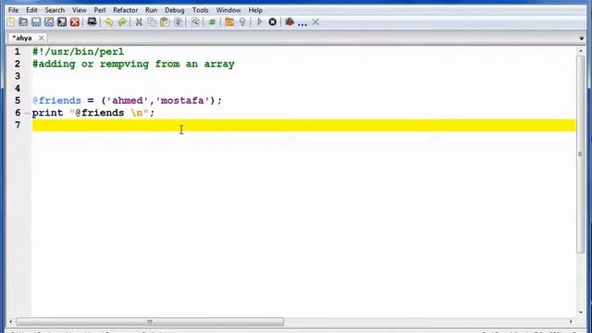This screenshot has height=333, width=592.
Task: Open the Tools menu
Action: point(200,10)
